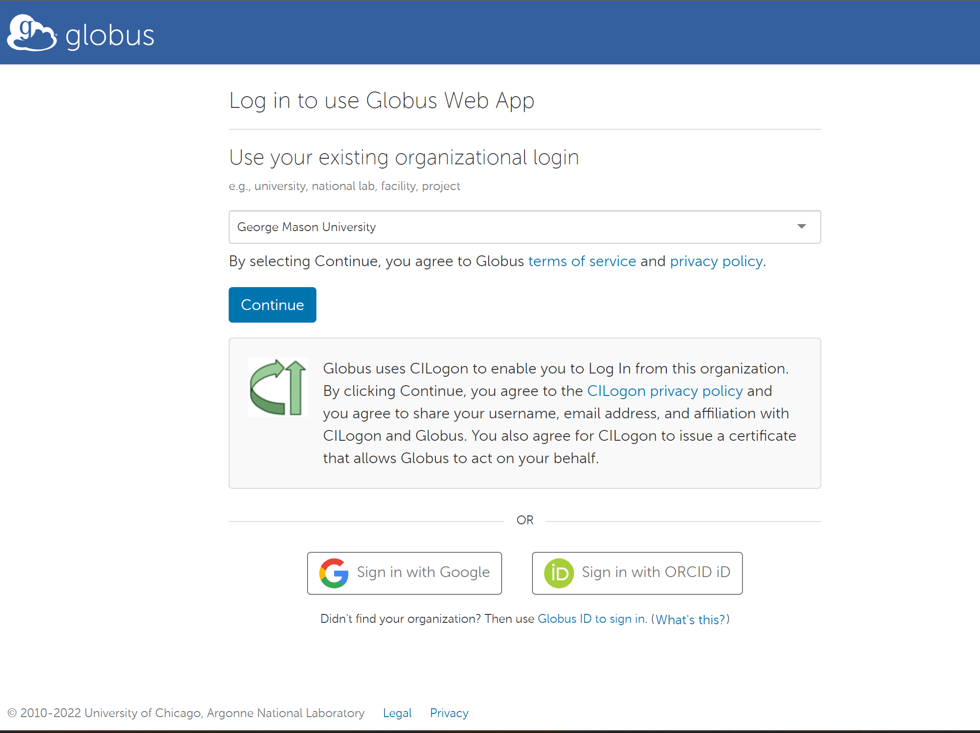980x733 pixels.
Task: Open the Globus privacy policy link
Action: (716, 261)
